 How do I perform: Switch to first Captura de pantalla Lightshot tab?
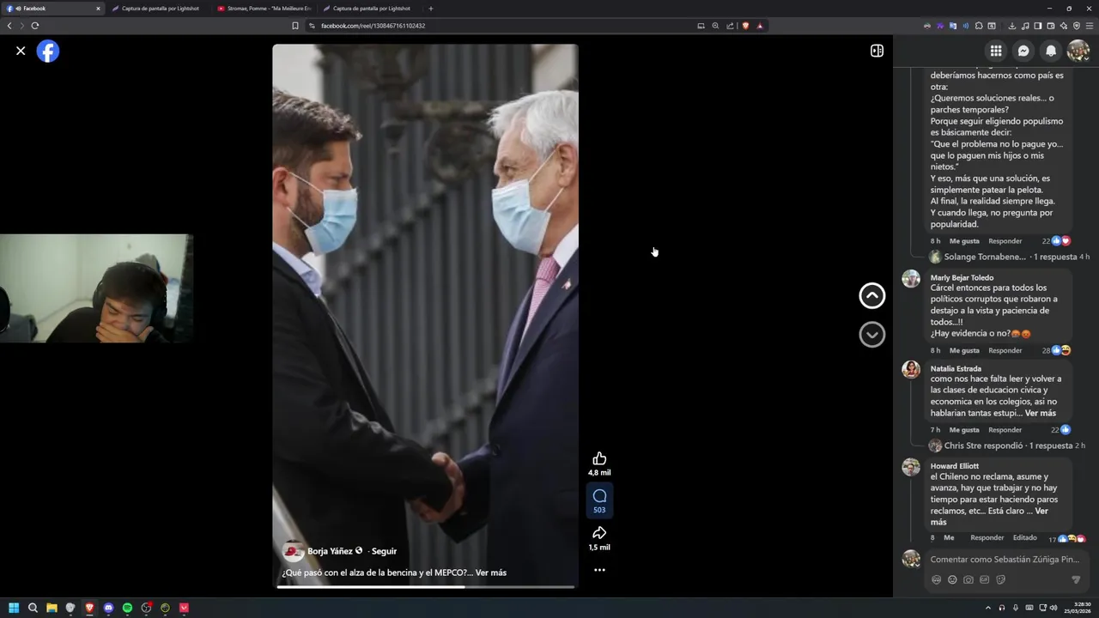(x=159, y=9)
